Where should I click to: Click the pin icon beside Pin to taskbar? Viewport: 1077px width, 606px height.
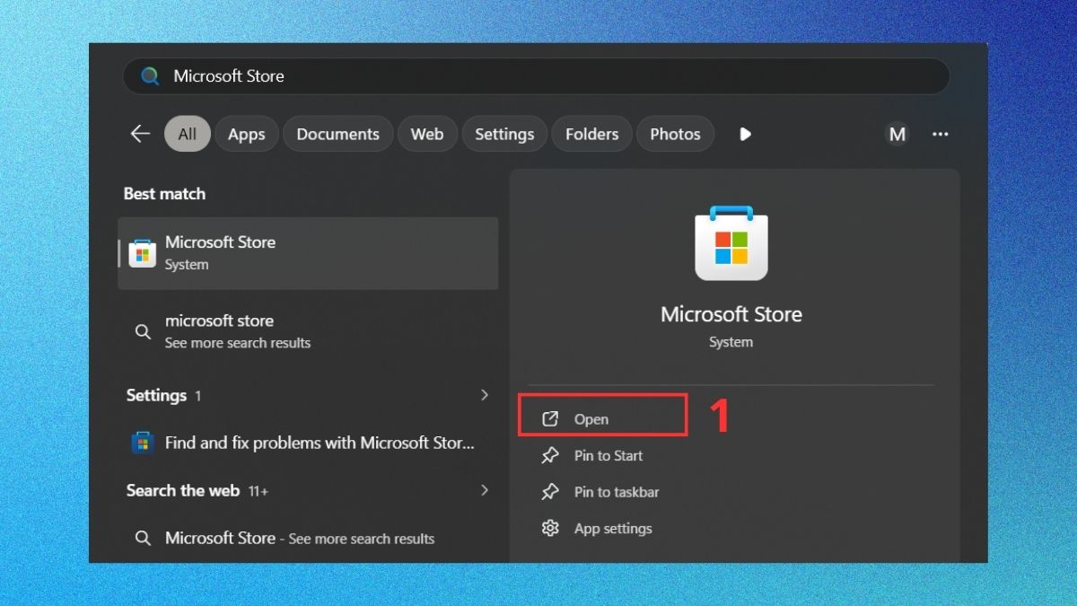pos(550,492)
